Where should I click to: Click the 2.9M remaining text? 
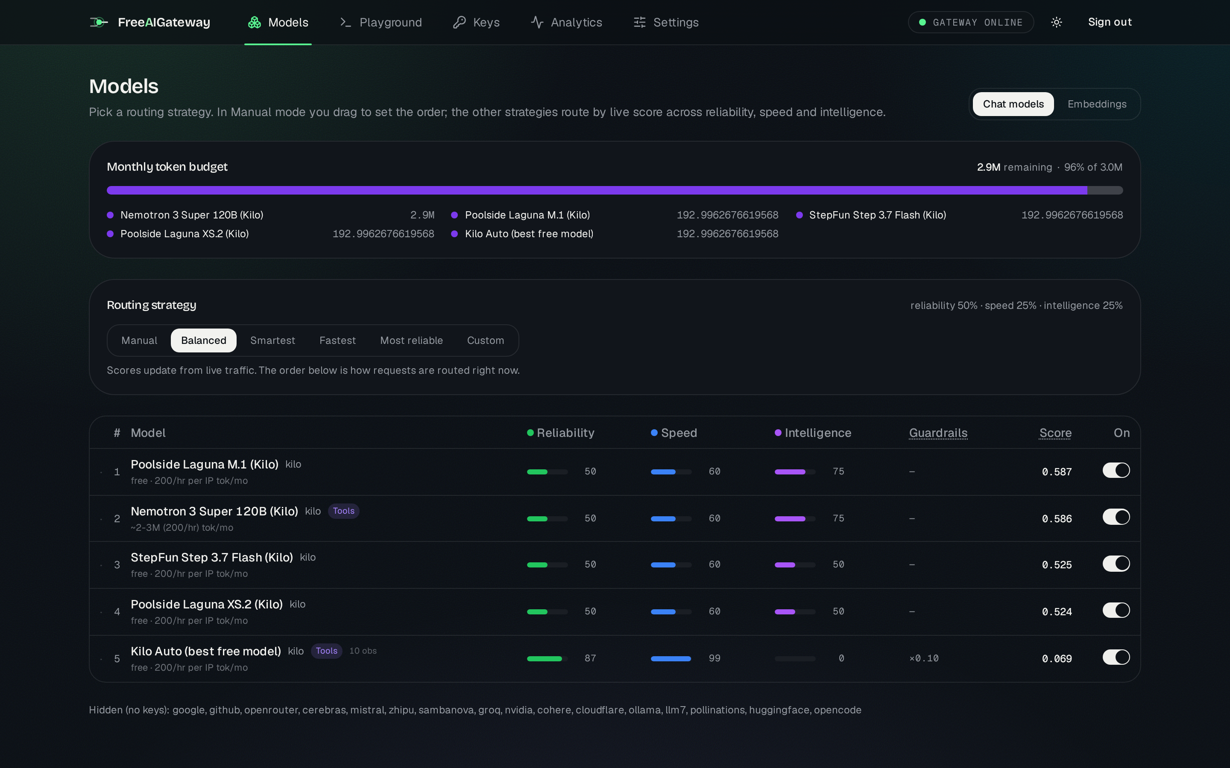pyautogui.click(x=1014, y=167)
